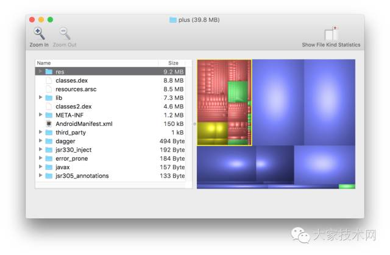Expand the res folder
Screen dimensions: 390x255
40,71
